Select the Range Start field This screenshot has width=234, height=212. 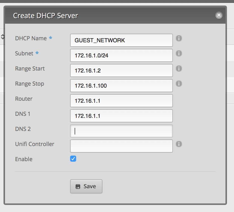point(122,70)
